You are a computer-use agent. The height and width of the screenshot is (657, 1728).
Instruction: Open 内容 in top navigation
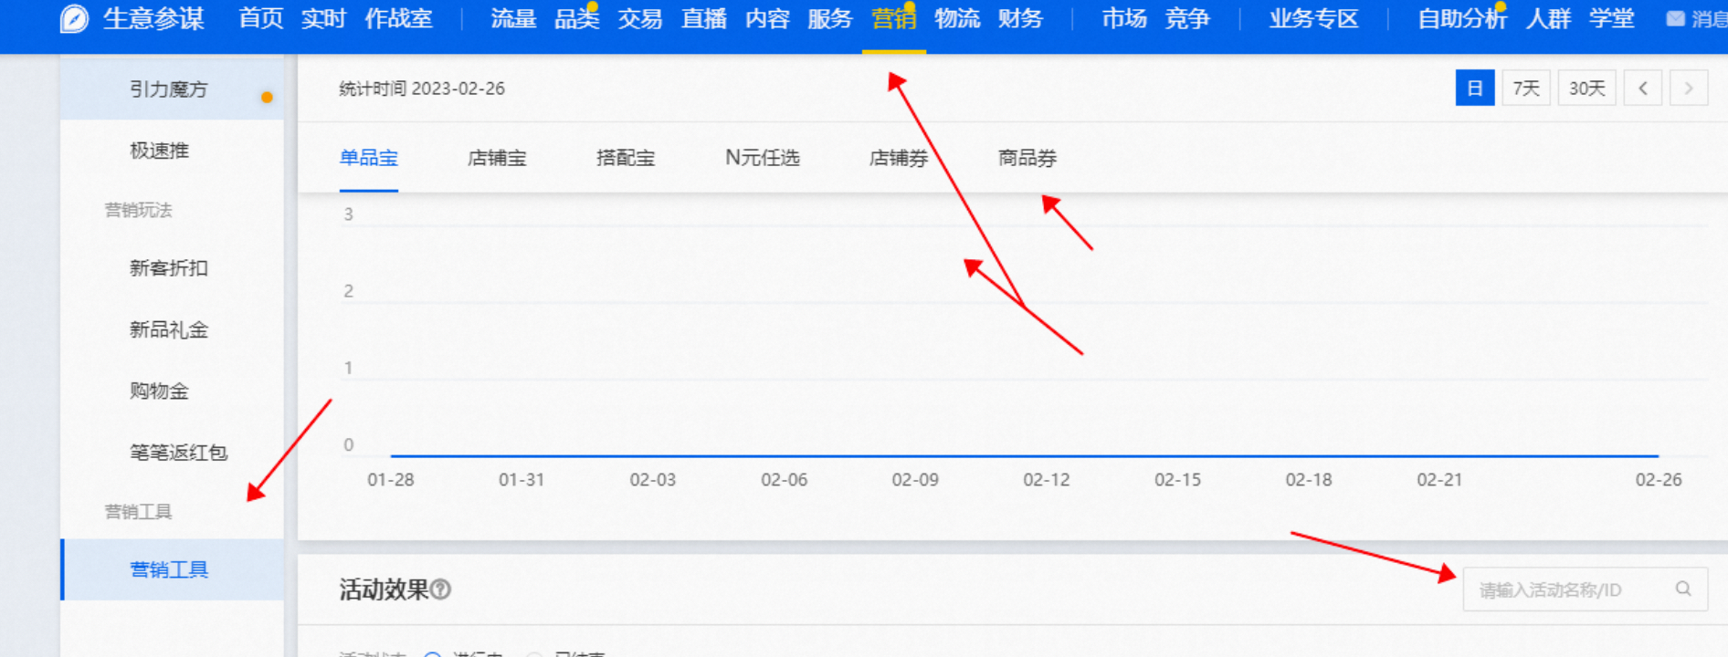pyautogui.click(x=767, y=18)
